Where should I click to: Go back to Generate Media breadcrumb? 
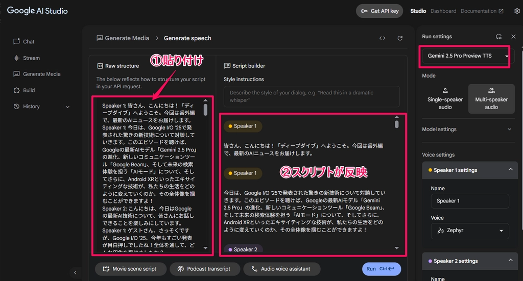pyautogui.click(x=127, y=38)
